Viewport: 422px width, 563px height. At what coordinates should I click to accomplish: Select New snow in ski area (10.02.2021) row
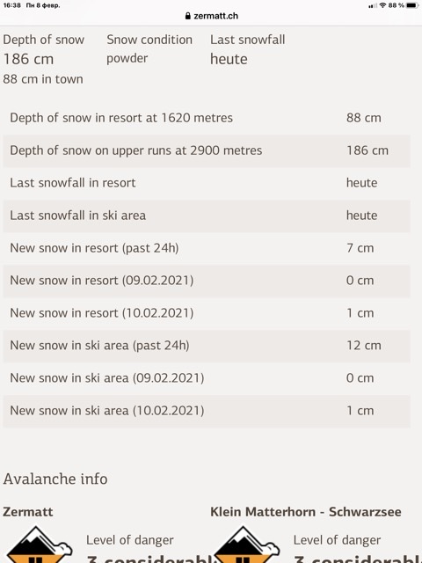tap(207, 411)
